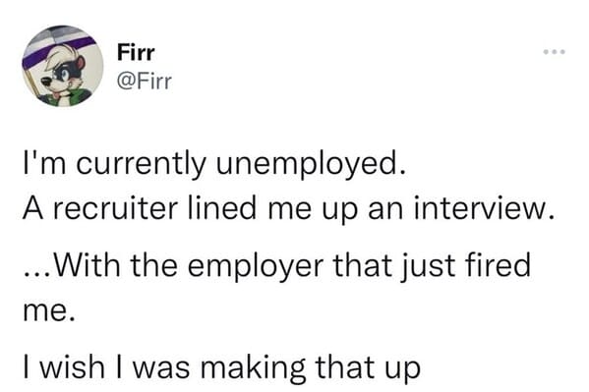This screenshot has width=589, height=392.
Task: Open the three-dot more options menu
Action: [554, 52]
